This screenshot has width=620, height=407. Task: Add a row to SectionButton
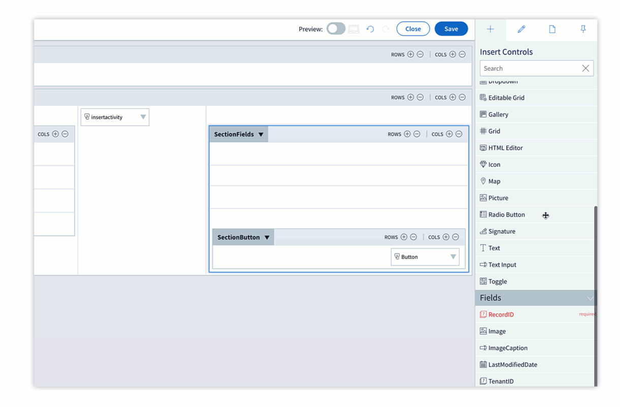click(x=404, y=237)
